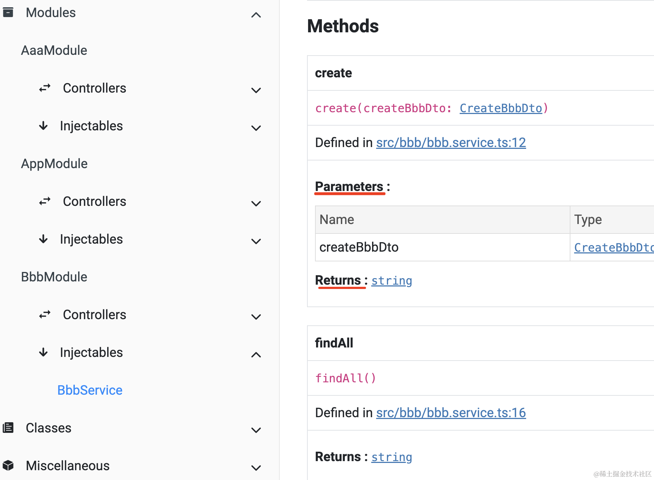Screen dimensions: 654x480
Task: Click BbbModule Controllers swap-arrows icon
Action: 45,314
